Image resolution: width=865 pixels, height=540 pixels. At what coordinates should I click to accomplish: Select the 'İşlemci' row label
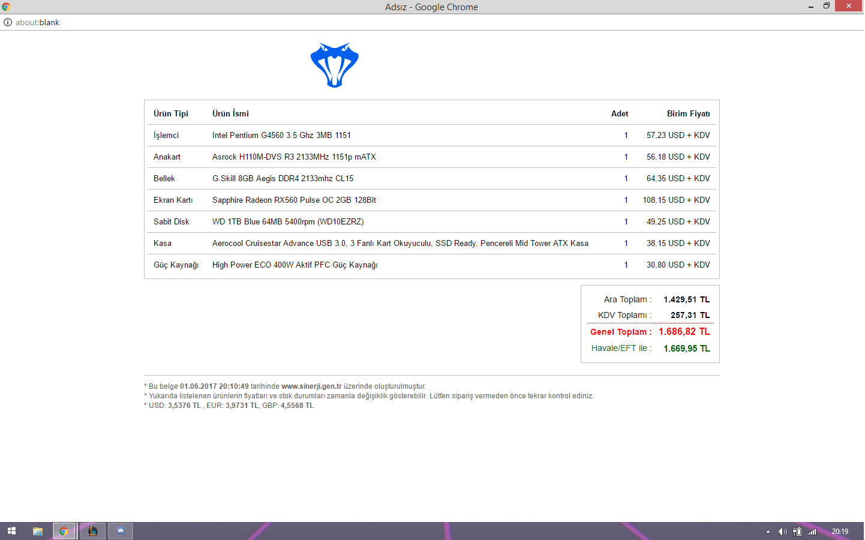(166, 135)
